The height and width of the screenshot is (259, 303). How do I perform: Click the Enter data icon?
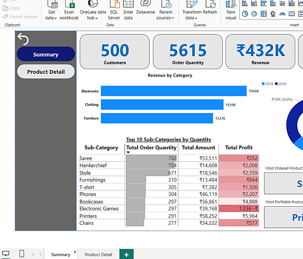[128, 5]
